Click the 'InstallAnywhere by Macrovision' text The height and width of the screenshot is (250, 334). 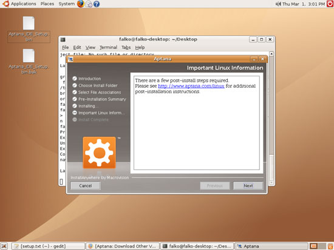coord(100,177)
